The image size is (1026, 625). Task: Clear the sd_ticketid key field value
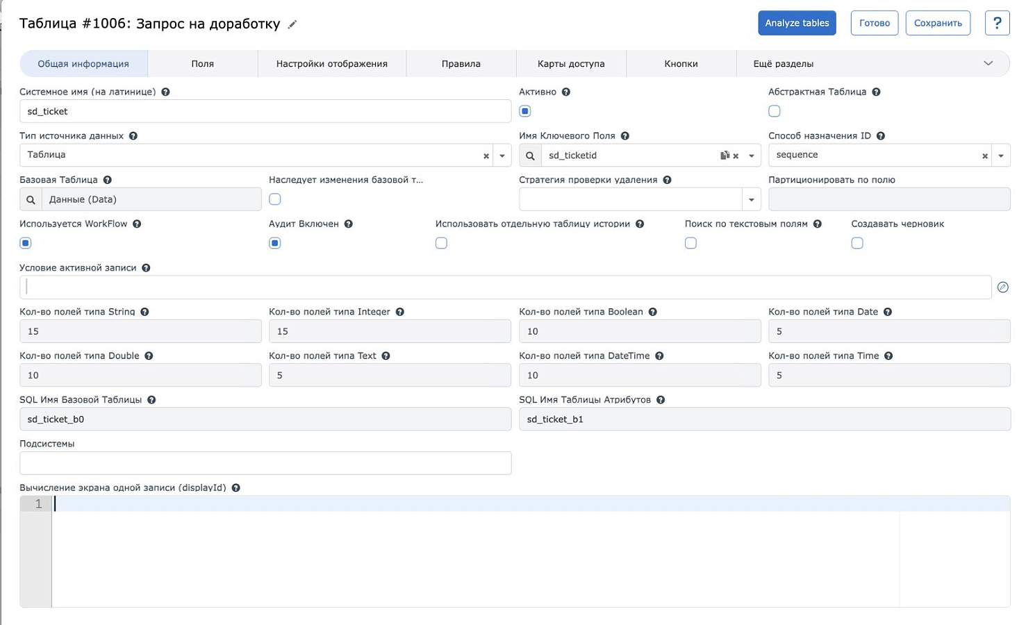[736, 156]
